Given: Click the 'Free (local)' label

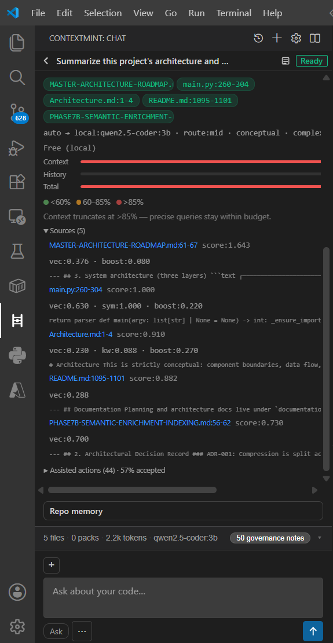Looking at the screenshot, I should point(69,148).
